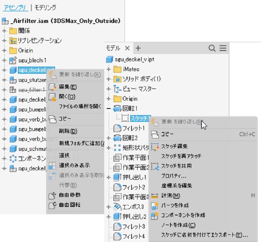Open the hamburger menu in the model panel
Viewport: 261px width, 242px height.
(x=223, y=48)
